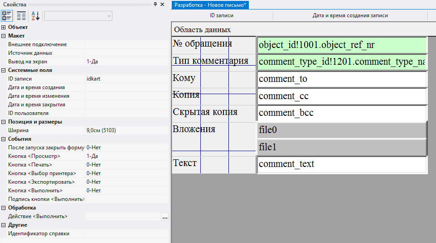
Task: Pin the Свойства panel
Action: click(155, 4)
